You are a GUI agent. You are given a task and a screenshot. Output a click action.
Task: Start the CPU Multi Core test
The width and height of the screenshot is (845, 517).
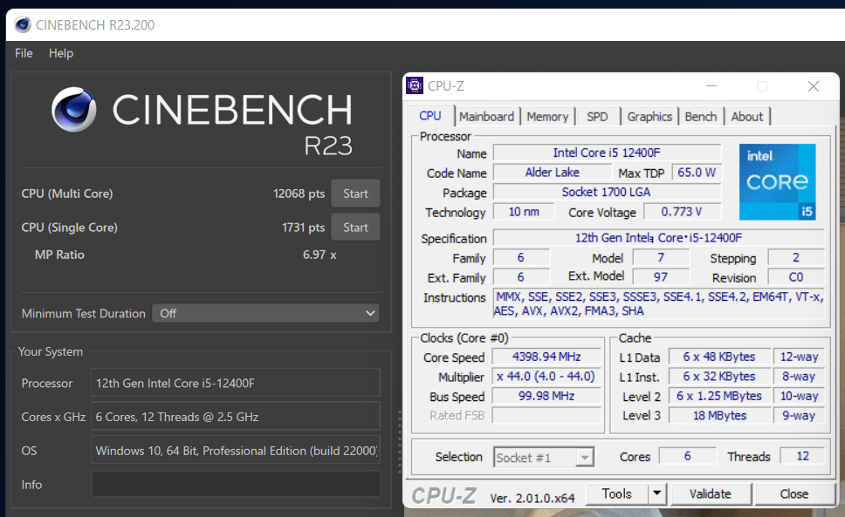click(355, 194)
